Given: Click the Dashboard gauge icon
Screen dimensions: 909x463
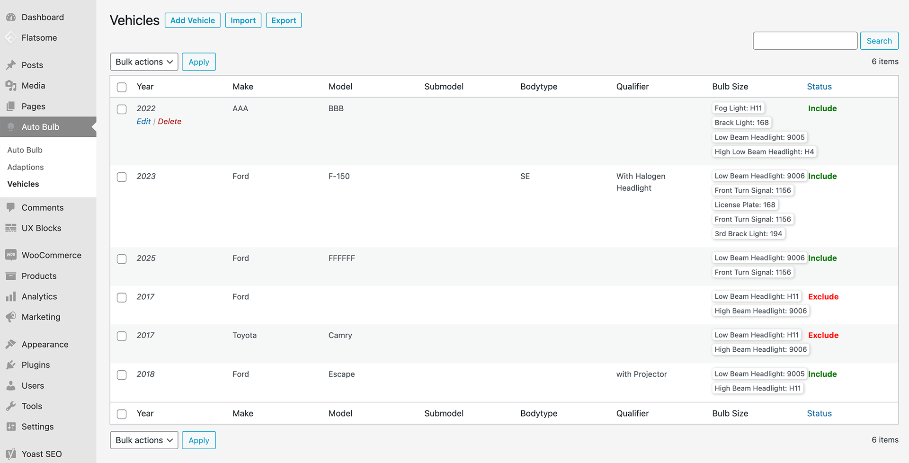Looking at the screenshot, I should pyautogui.click(x=11, y=17).
